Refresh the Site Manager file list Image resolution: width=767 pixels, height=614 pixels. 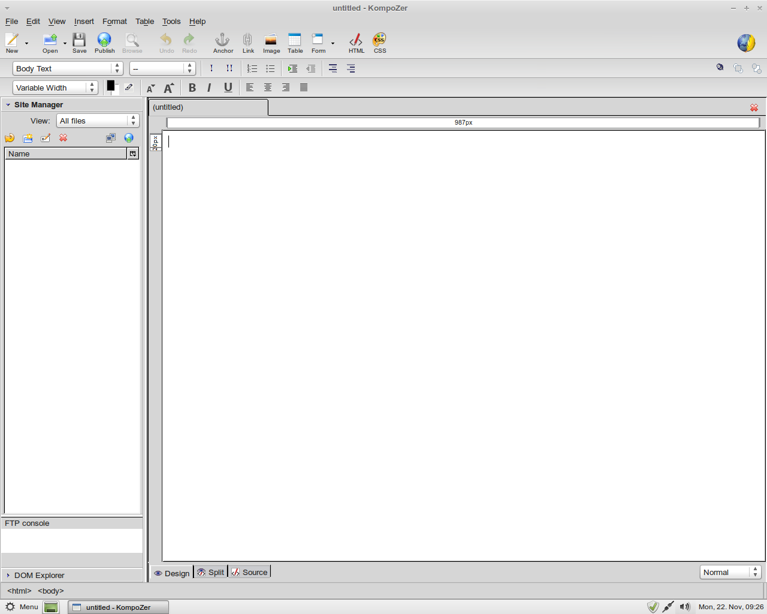pos(10,138)
